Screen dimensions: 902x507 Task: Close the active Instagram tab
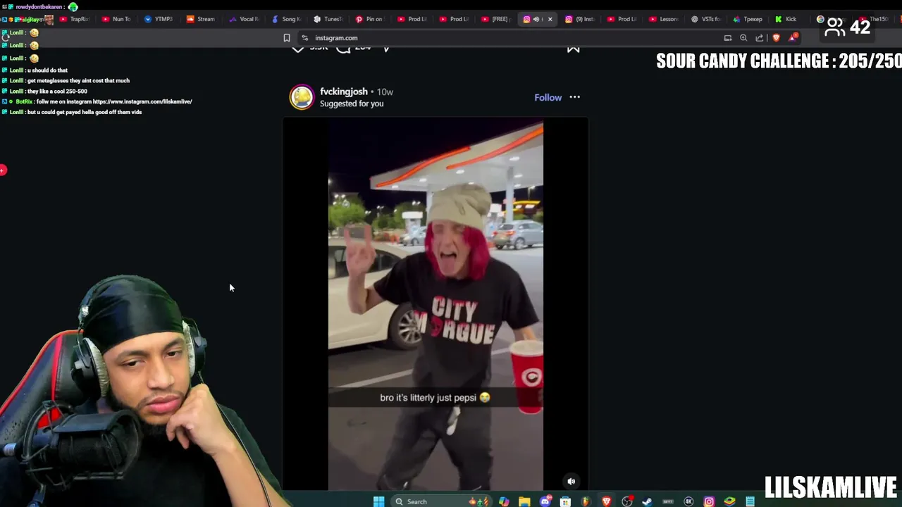point(550,19)
